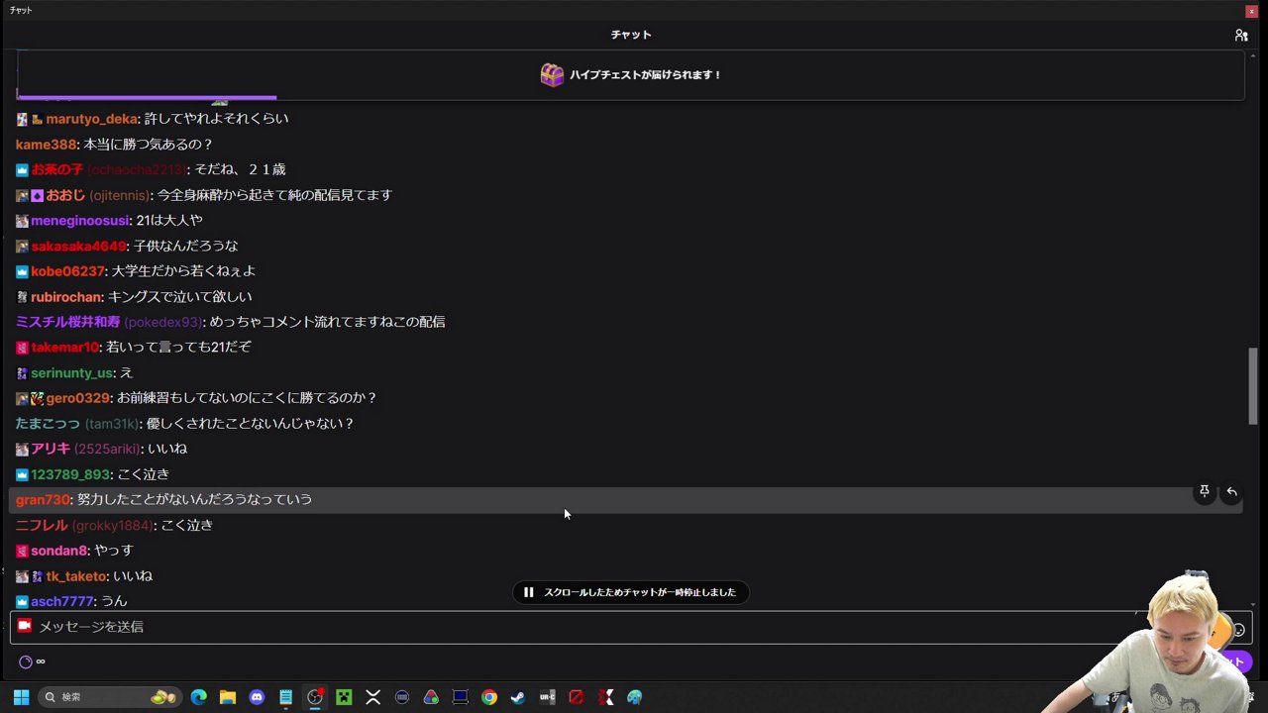The width and height of the screenshot is (1268, 713).
Task: Click the subscriber badge next to おおじ
Action: click(x=37, y=195)
